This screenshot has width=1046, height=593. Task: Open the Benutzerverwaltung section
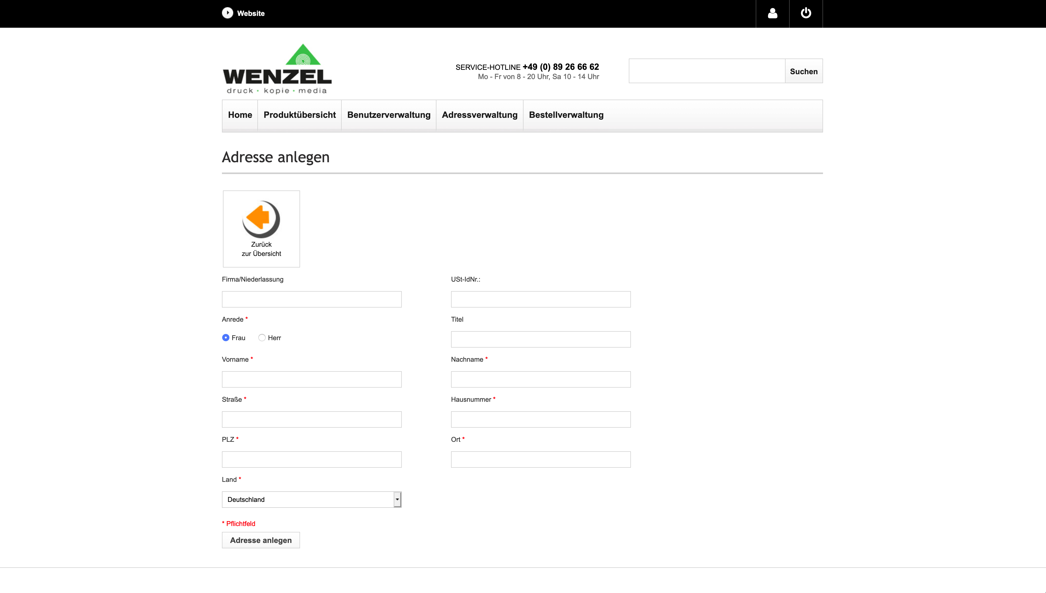click(388, 115)
